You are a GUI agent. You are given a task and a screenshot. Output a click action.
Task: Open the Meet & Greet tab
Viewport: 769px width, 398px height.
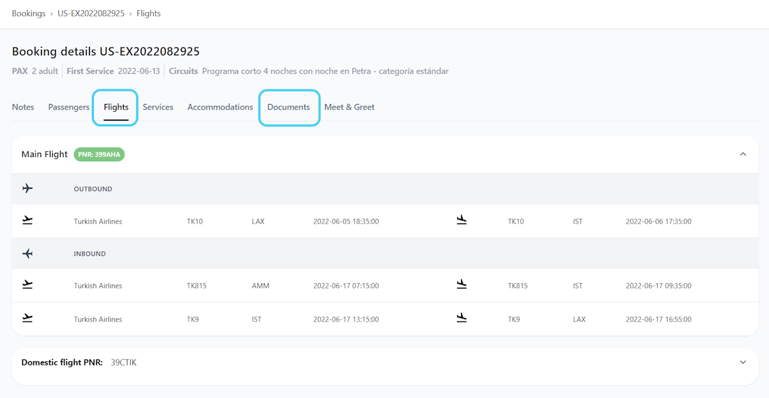pos(349,107)
